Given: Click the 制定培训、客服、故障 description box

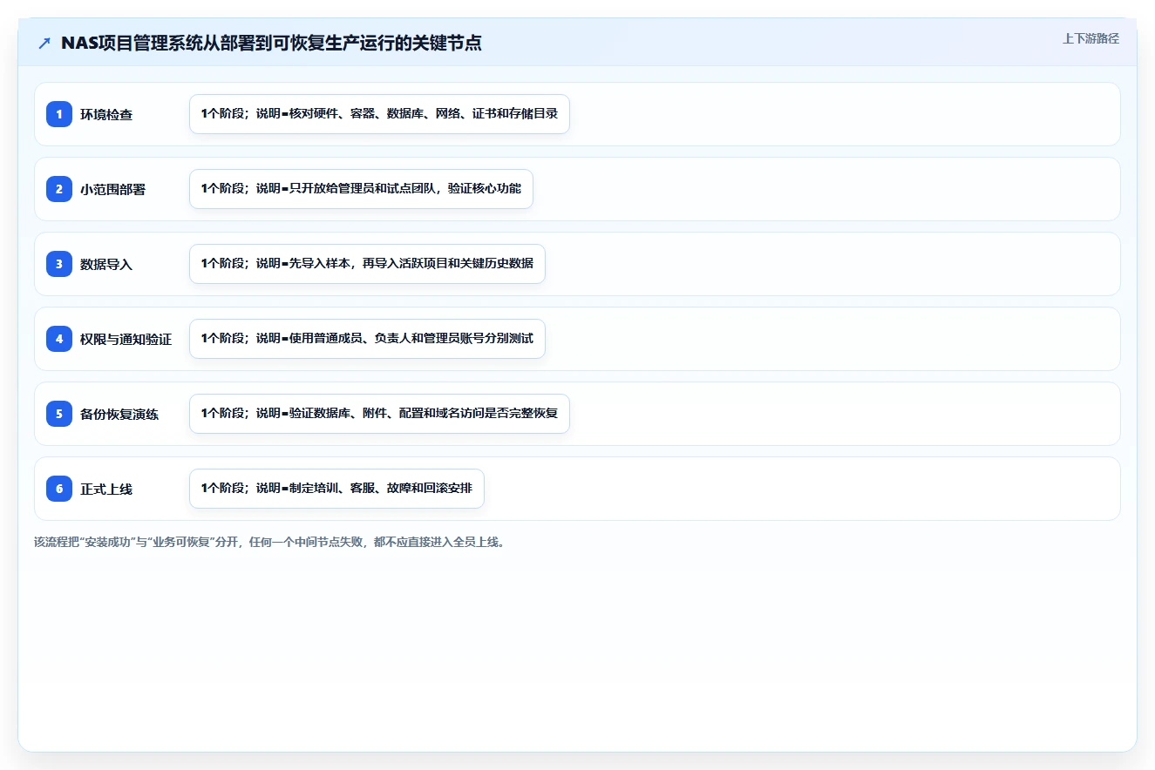Looking at the screenshot, I should [336, 489].
